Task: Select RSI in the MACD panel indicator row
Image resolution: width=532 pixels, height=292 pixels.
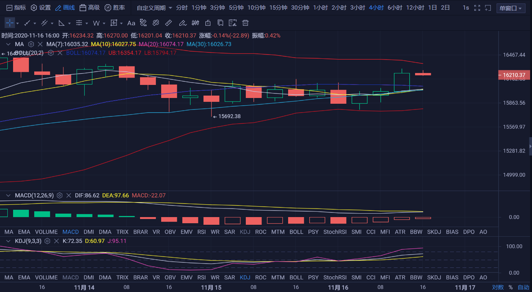Action: (202, 232)
